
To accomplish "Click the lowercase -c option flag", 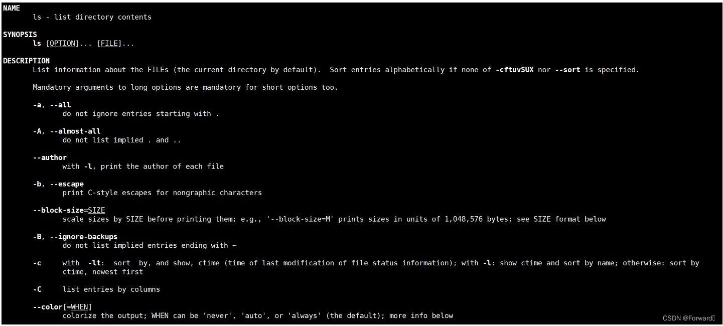I will click(37, 263).
